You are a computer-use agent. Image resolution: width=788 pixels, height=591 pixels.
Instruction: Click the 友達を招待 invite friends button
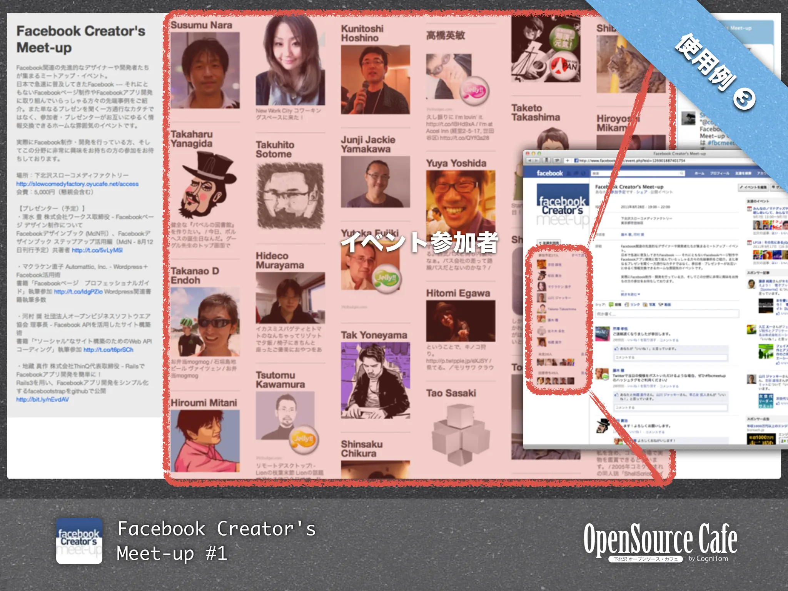(x=549, y=243)
